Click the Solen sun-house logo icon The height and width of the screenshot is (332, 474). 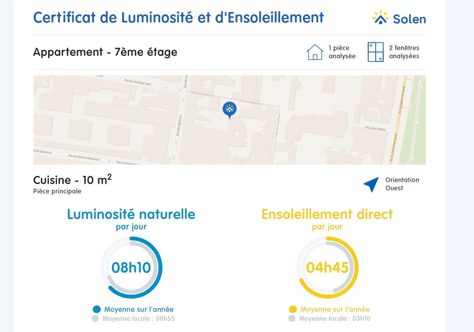coord(381,18)
